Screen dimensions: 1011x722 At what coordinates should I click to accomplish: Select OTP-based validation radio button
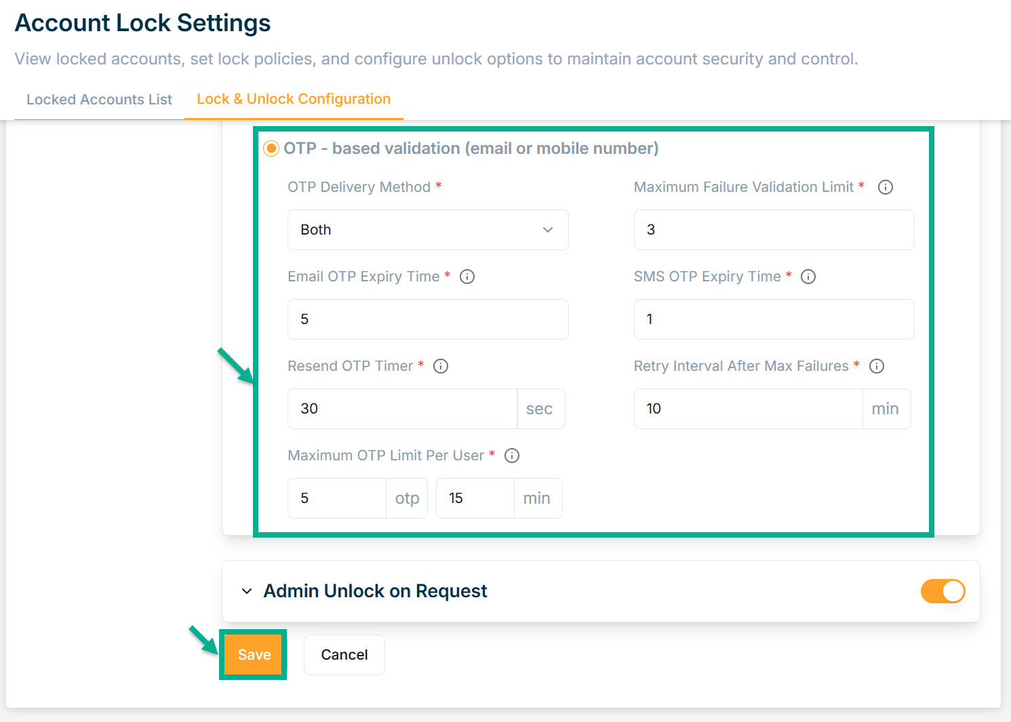click(x=271, y=148)
